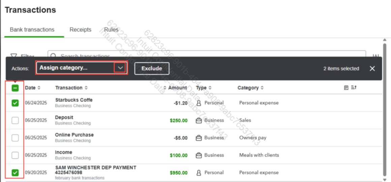Screen dimensions: 391x182
Task: Select the Deposit transaction checkbox
Action: pos(15,121)
